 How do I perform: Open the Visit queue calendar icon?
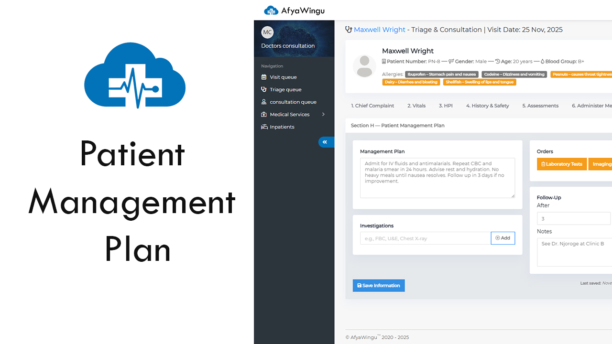[x=264, y=77]
